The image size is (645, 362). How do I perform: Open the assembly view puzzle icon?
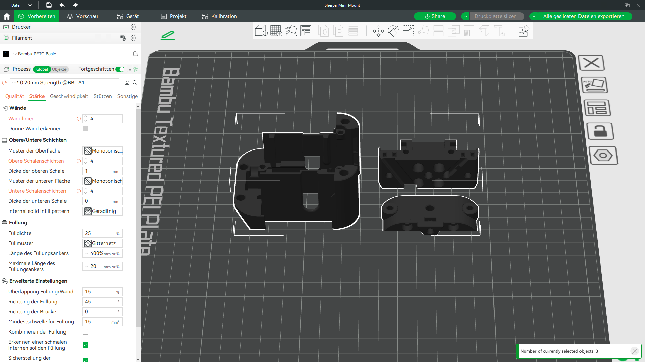pyautogui.click(x=524, y=31)
